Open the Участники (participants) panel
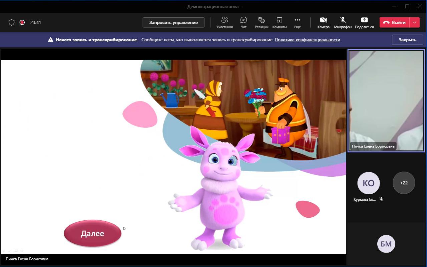The image size is (427, 267). pos(225,22)
